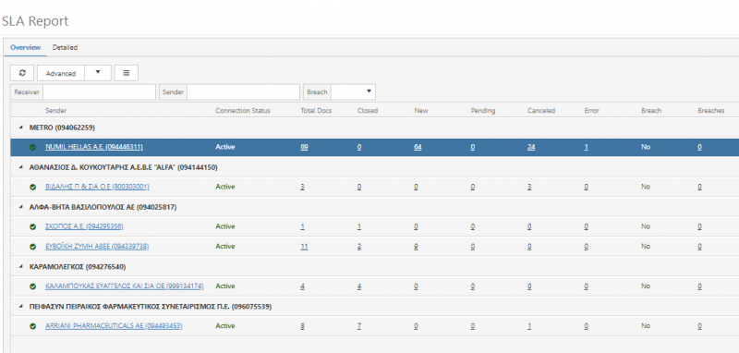
Task: Click green status icon for ΚΑΛΑΜΠΟΥΚΑΣ ΕΥΑΓΓΕΛΟΣ
Action: pos(33,286)
